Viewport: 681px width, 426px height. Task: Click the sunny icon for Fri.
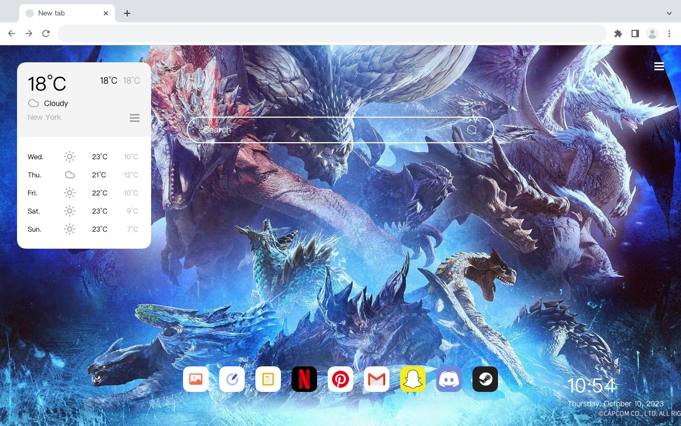pyautogui.click(x=70, y=193)
